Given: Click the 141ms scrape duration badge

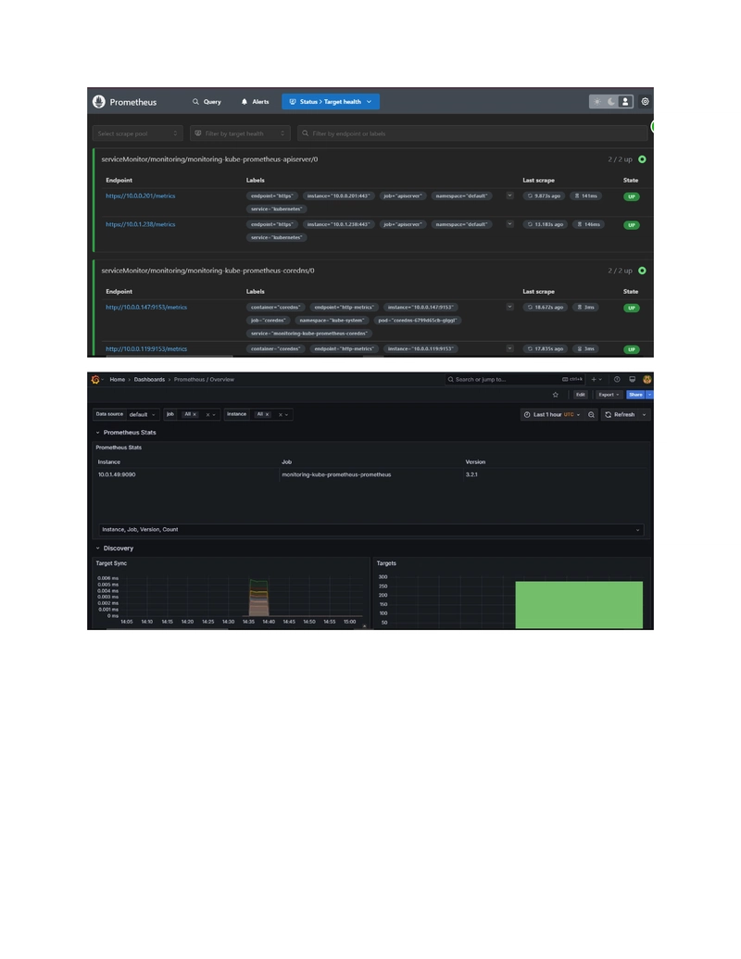Looking at the screenshot, I should 585,196.
